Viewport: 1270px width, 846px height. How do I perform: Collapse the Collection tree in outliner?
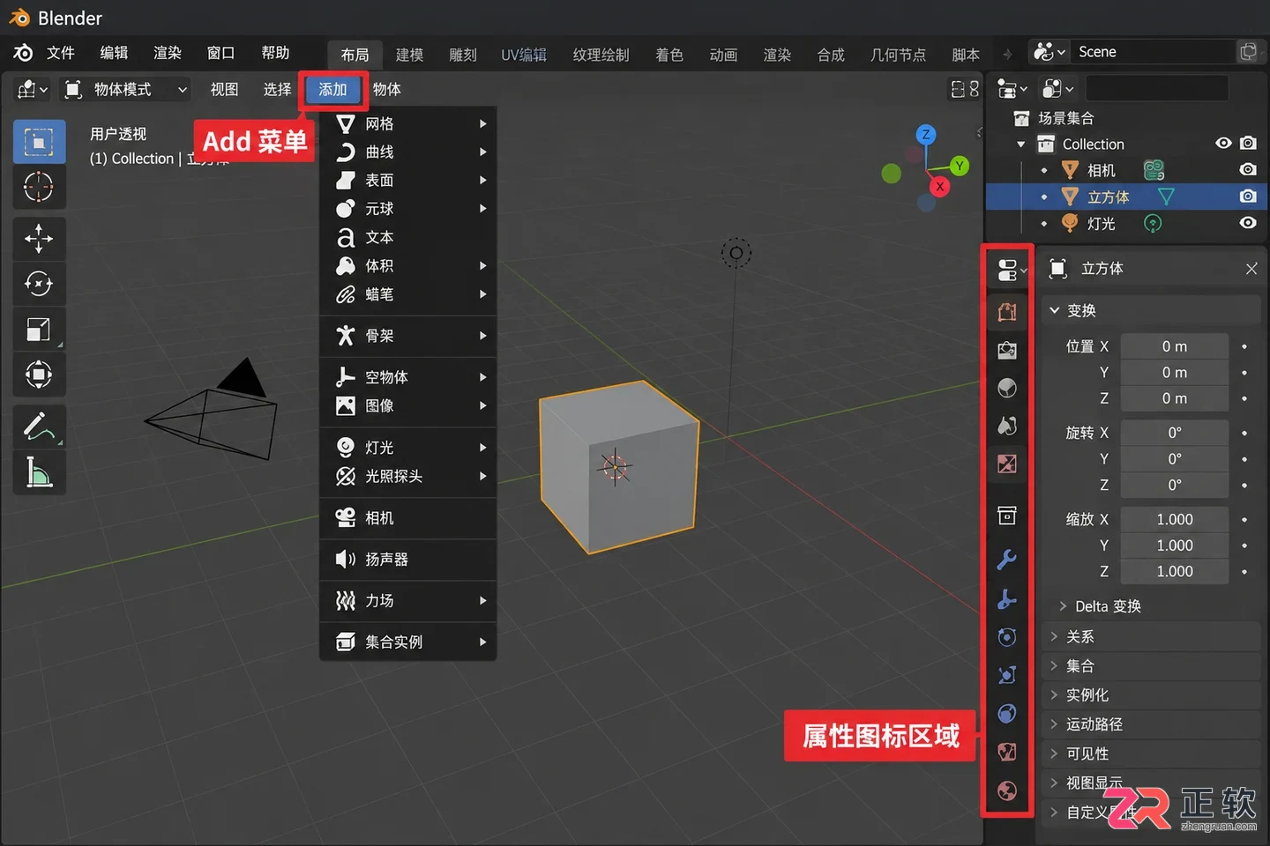[x=1021, y=144]
